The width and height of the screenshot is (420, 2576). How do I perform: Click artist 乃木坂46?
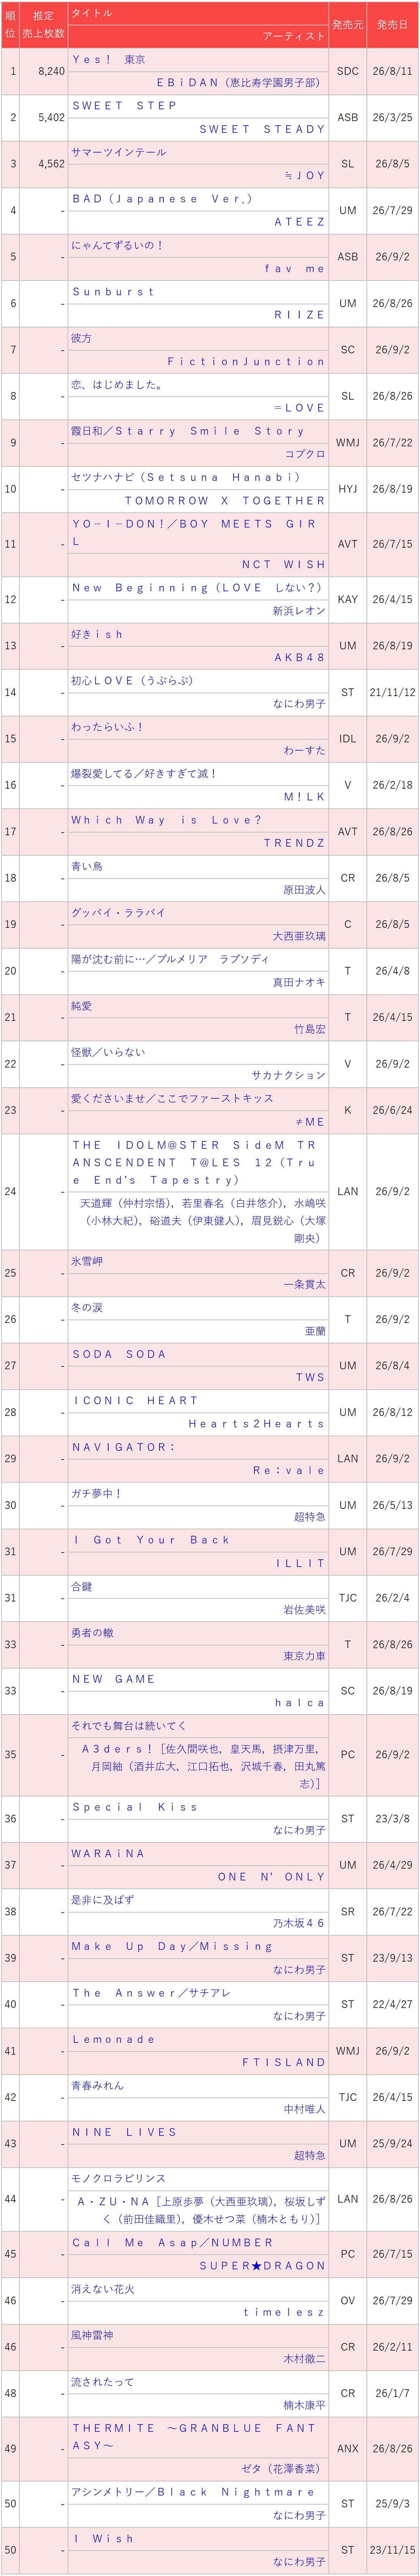(299, 1923)
